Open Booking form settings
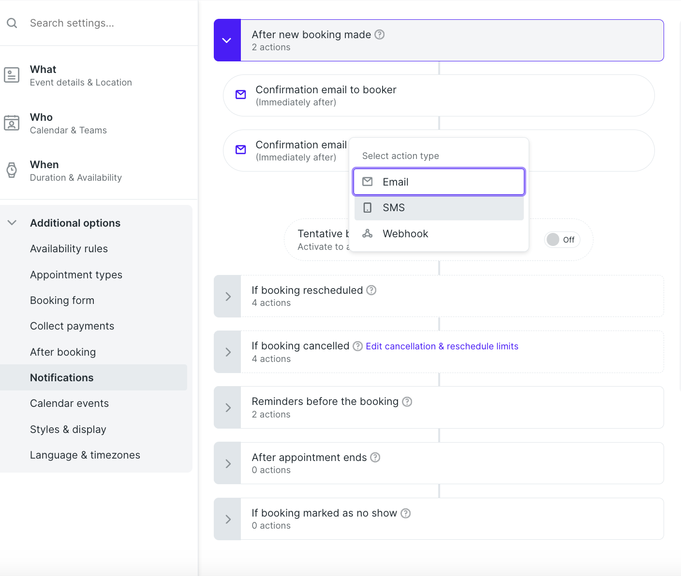Screen dimensions: 681x576 [x=62, y=301]
